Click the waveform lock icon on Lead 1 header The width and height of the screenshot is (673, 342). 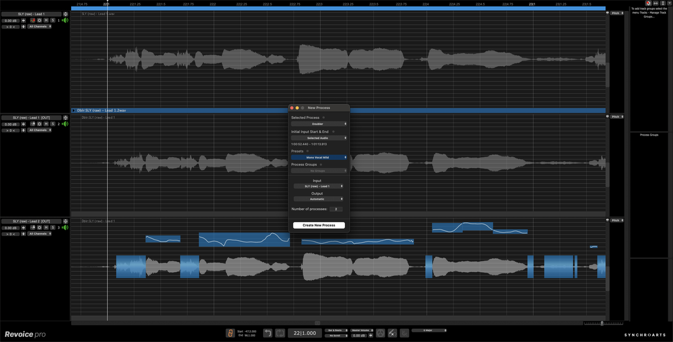[x=33, y=20]
